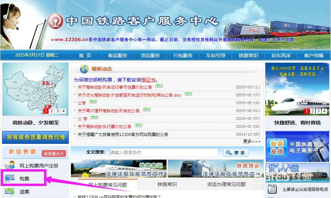Click the 退票 green arrow icon

tap(9, 191)
